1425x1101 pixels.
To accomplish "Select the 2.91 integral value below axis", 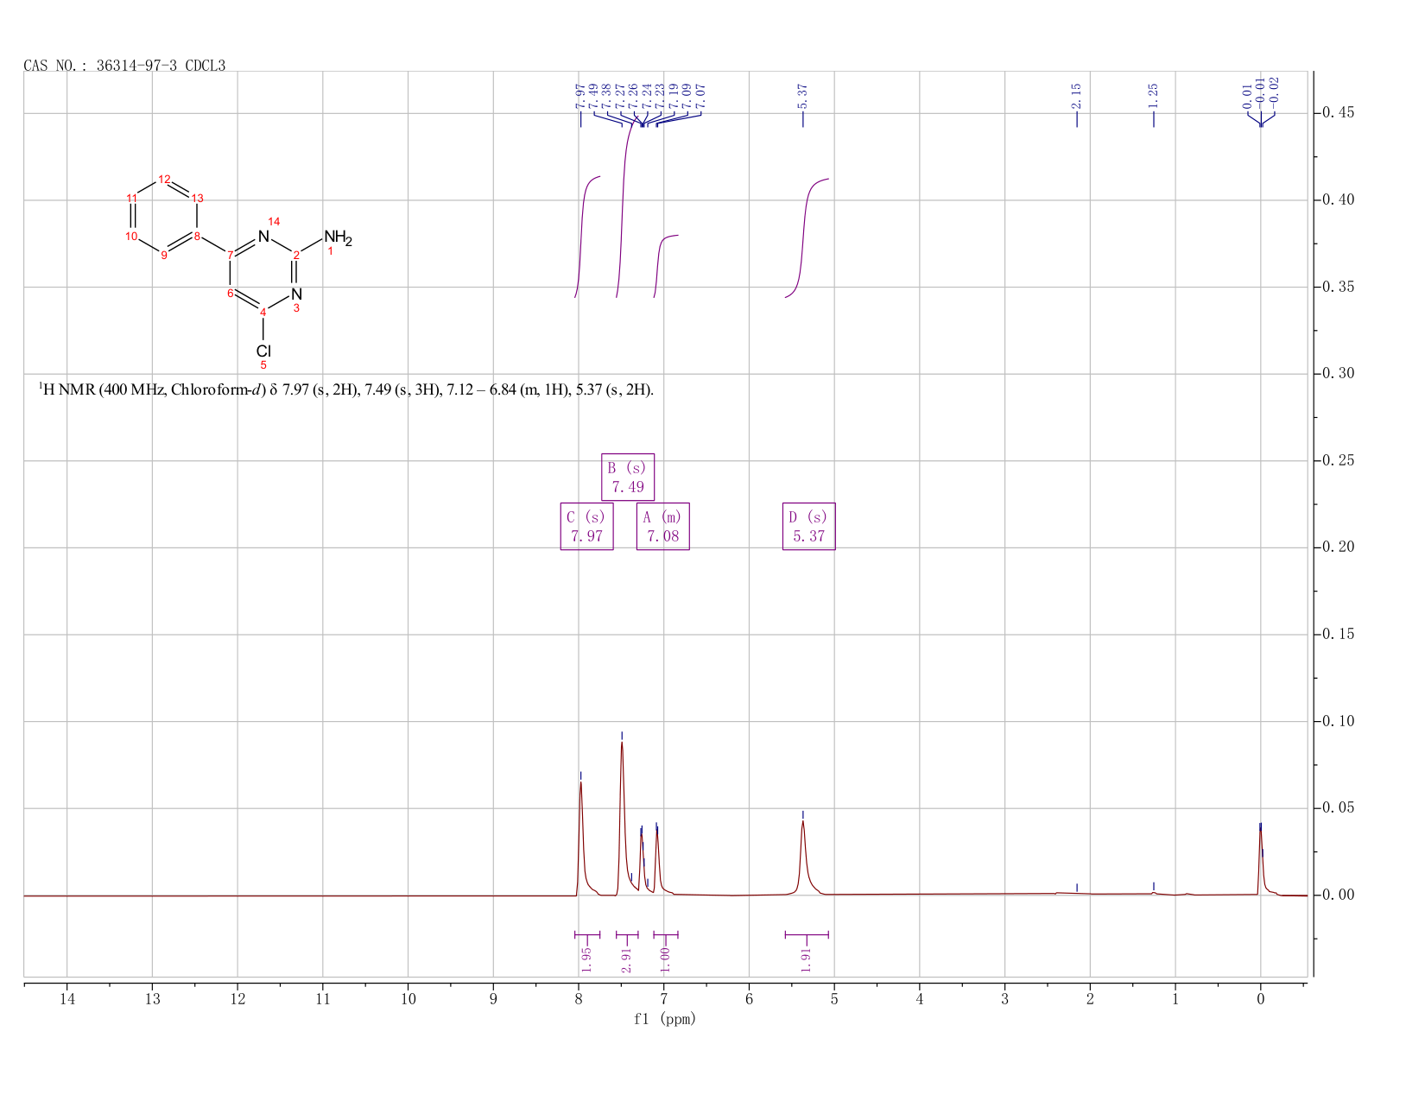I will tap(627, 959).
